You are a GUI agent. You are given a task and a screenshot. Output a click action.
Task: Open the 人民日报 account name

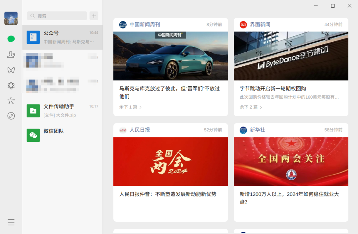coord(140,130)
